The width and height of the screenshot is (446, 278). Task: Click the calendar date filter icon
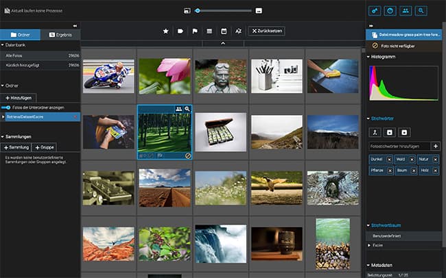pos(224,31)
